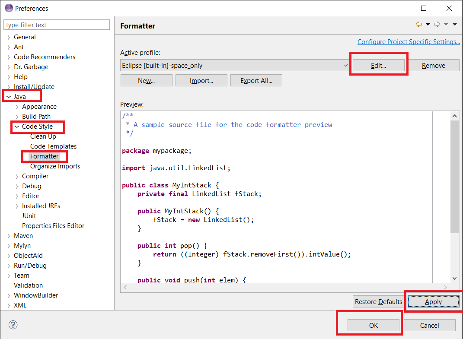Click the type filter text field

click(56, 25)
